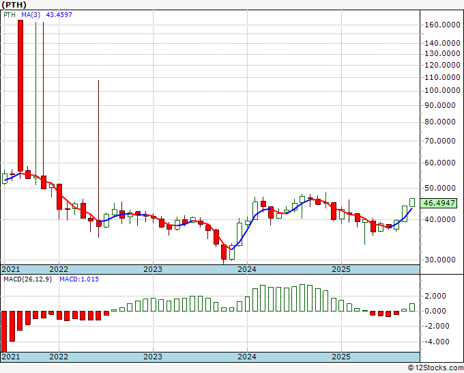Click the MACD:1.015 value label
464x373 pixels.
tap(79, 279)
